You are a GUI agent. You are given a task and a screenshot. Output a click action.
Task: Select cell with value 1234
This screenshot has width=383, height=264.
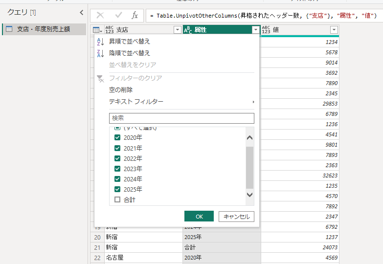[300, 42]
